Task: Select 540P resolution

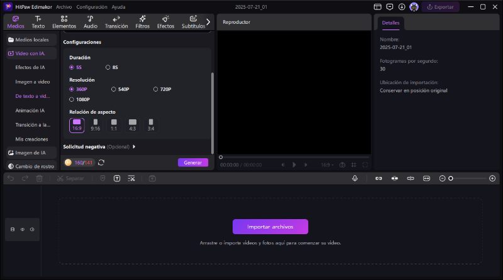Action: (114, 89)
